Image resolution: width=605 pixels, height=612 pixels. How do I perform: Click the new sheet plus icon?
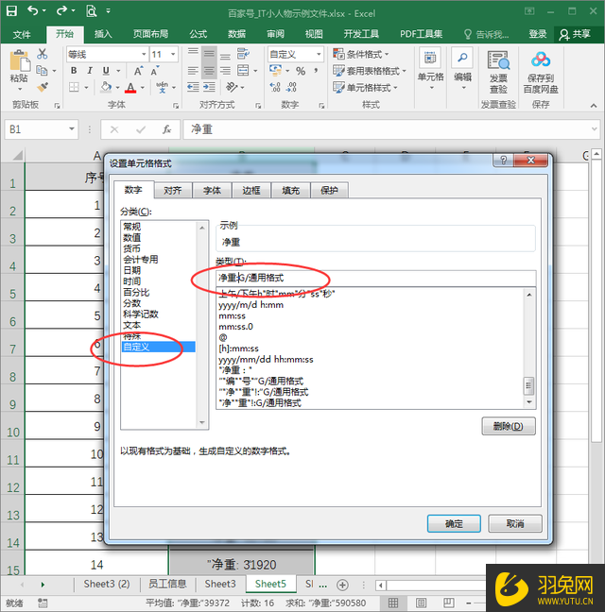pos(342,585)
